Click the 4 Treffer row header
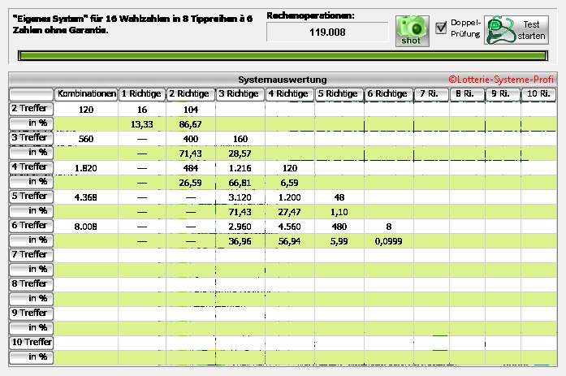Screen dimensions: 566x376 (x=31, y=166)
